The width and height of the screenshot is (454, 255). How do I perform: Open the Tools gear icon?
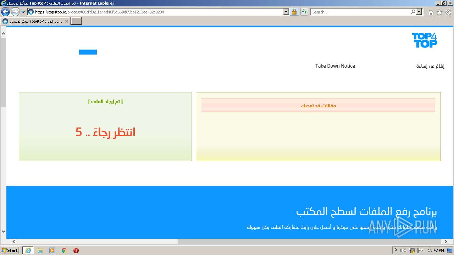point(448,12)
